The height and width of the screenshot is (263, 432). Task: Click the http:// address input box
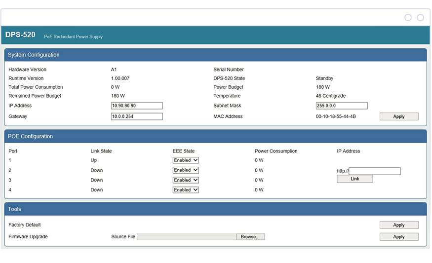375,171
